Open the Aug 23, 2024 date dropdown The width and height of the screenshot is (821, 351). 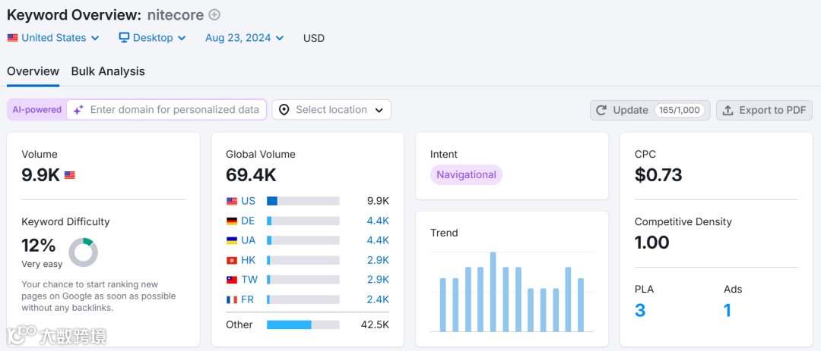[244, 37]
